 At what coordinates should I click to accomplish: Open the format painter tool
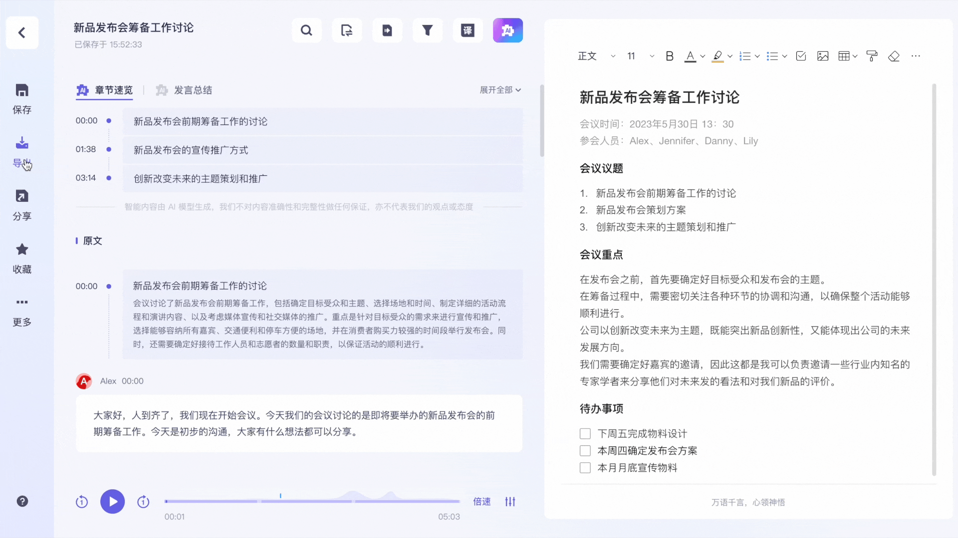coord(872,56)
